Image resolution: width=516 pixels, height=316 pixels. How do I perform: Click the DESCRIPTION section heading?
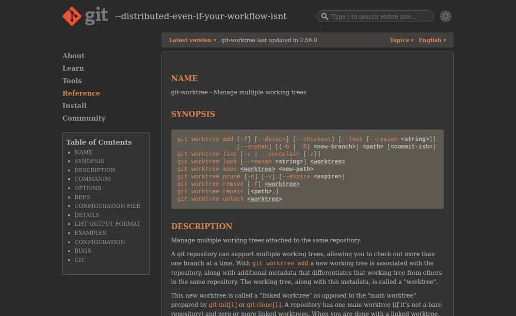[202, 226]
